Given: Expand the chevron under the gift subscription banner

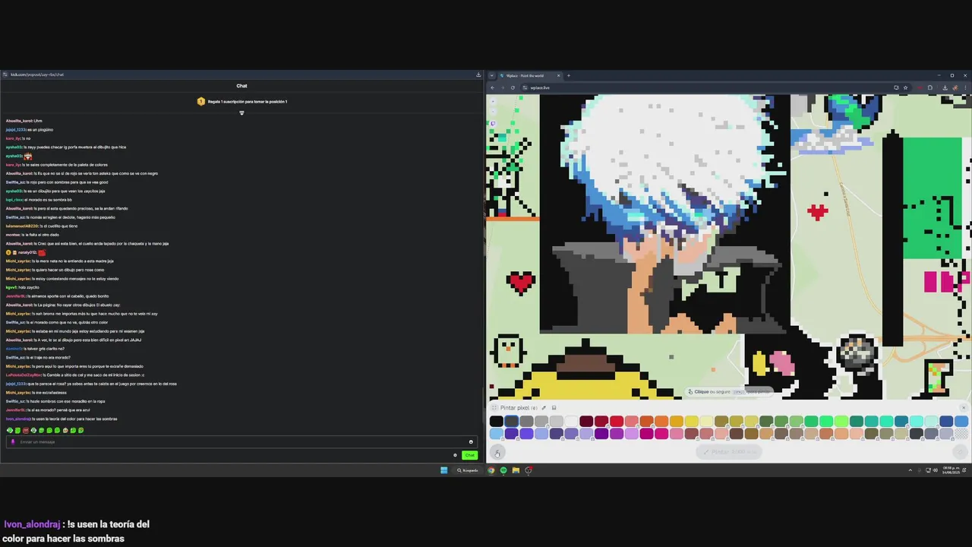Looking at the screenshot, I should point(241,113).
